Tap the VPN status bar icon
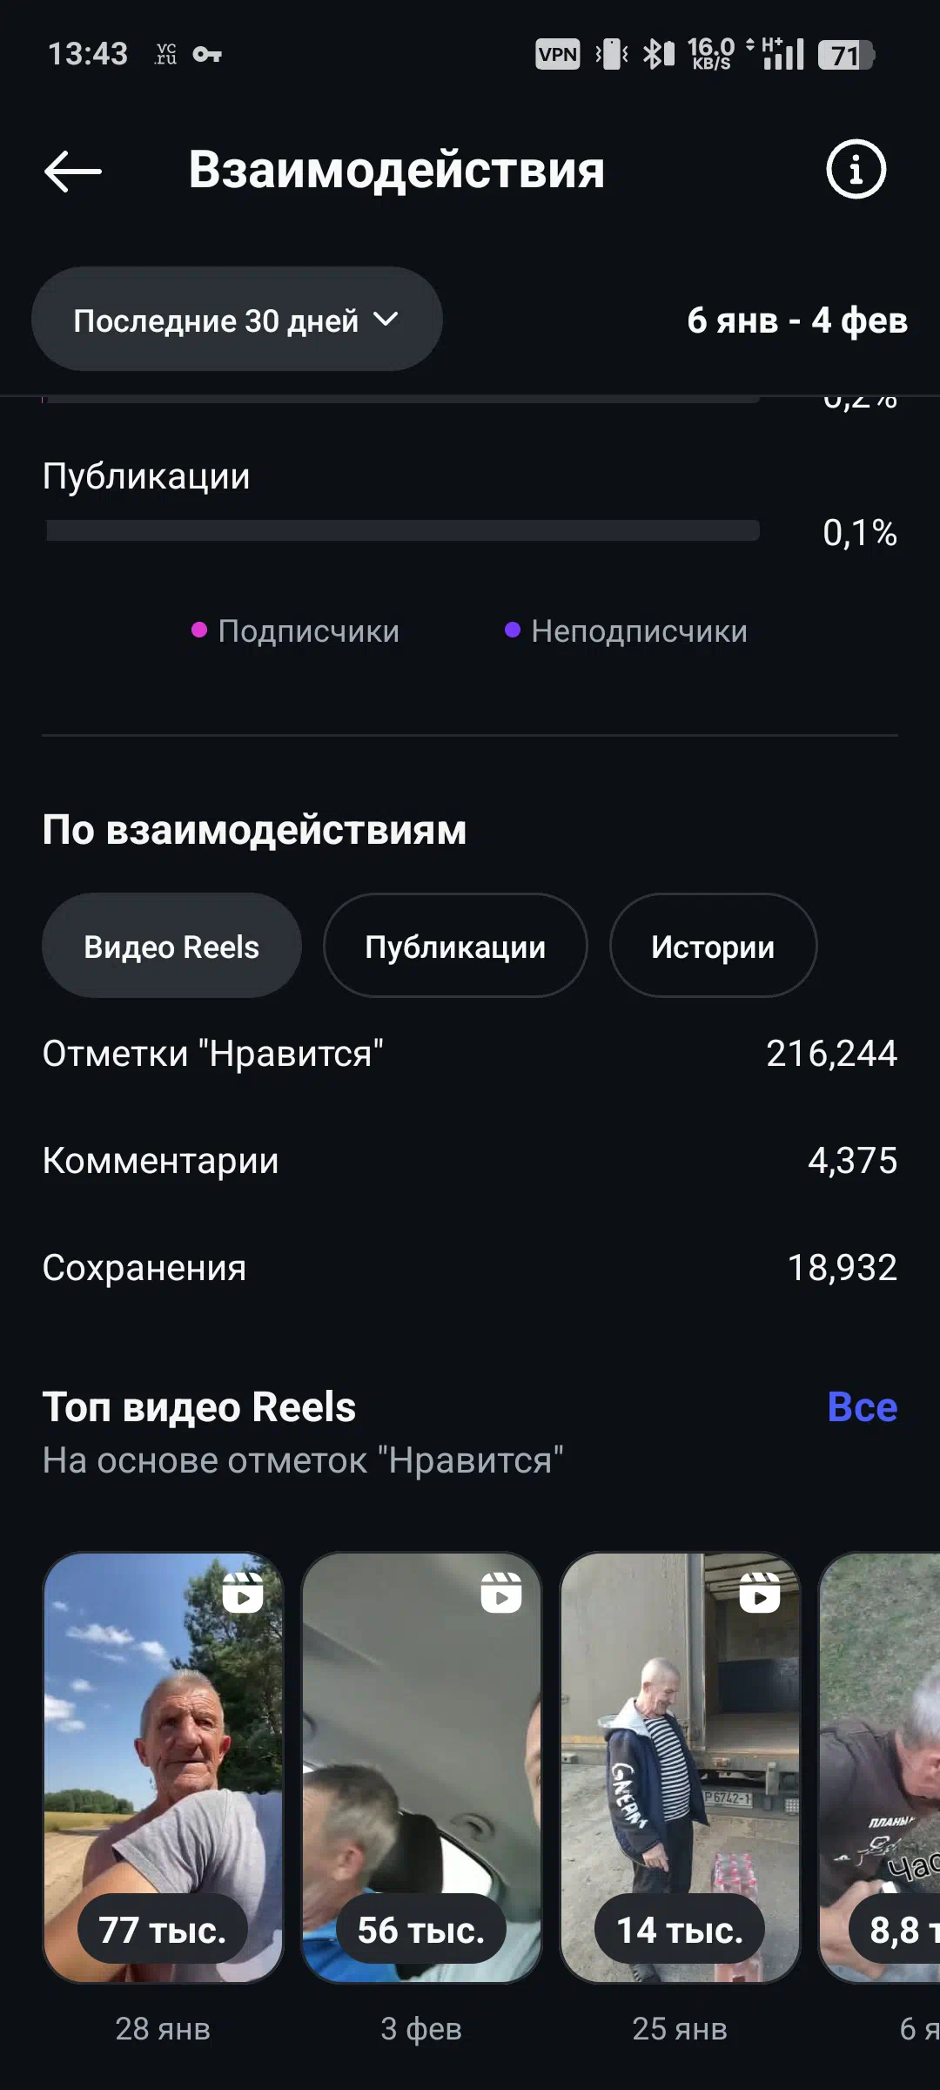This screenshot has width=940, height=2090. 557,55
